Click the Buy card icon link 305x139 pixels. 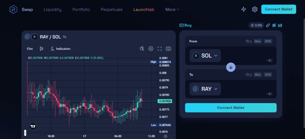click(x=185, y=25)
